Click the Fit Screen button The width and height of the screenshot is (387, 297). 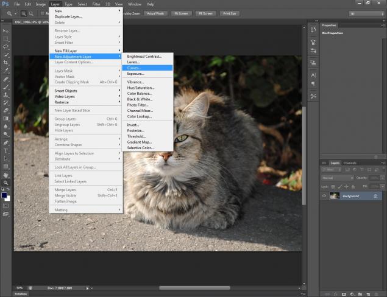(180, 13)
